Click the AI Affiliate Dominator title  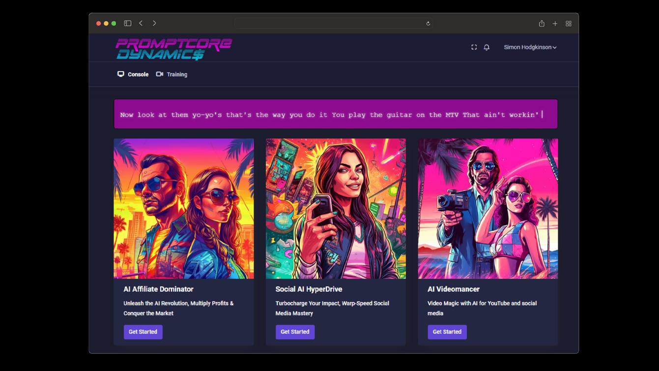point(158,289)
